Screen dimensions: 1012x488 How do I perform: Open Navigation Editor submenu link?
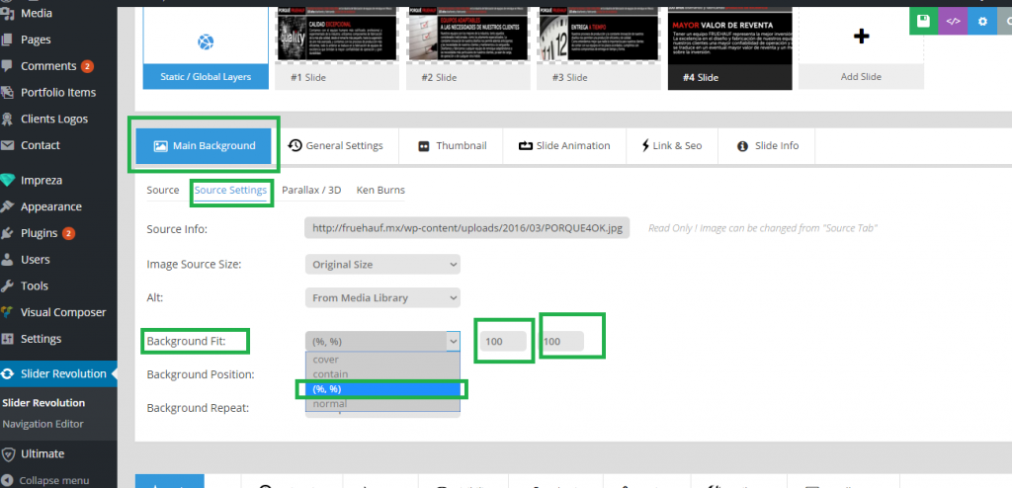(x=42, y=424)
